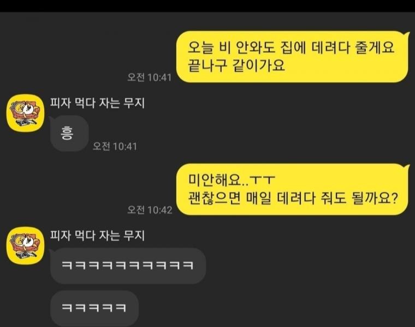Tap the 오전 10:42 timestamp

coord(150,210)
